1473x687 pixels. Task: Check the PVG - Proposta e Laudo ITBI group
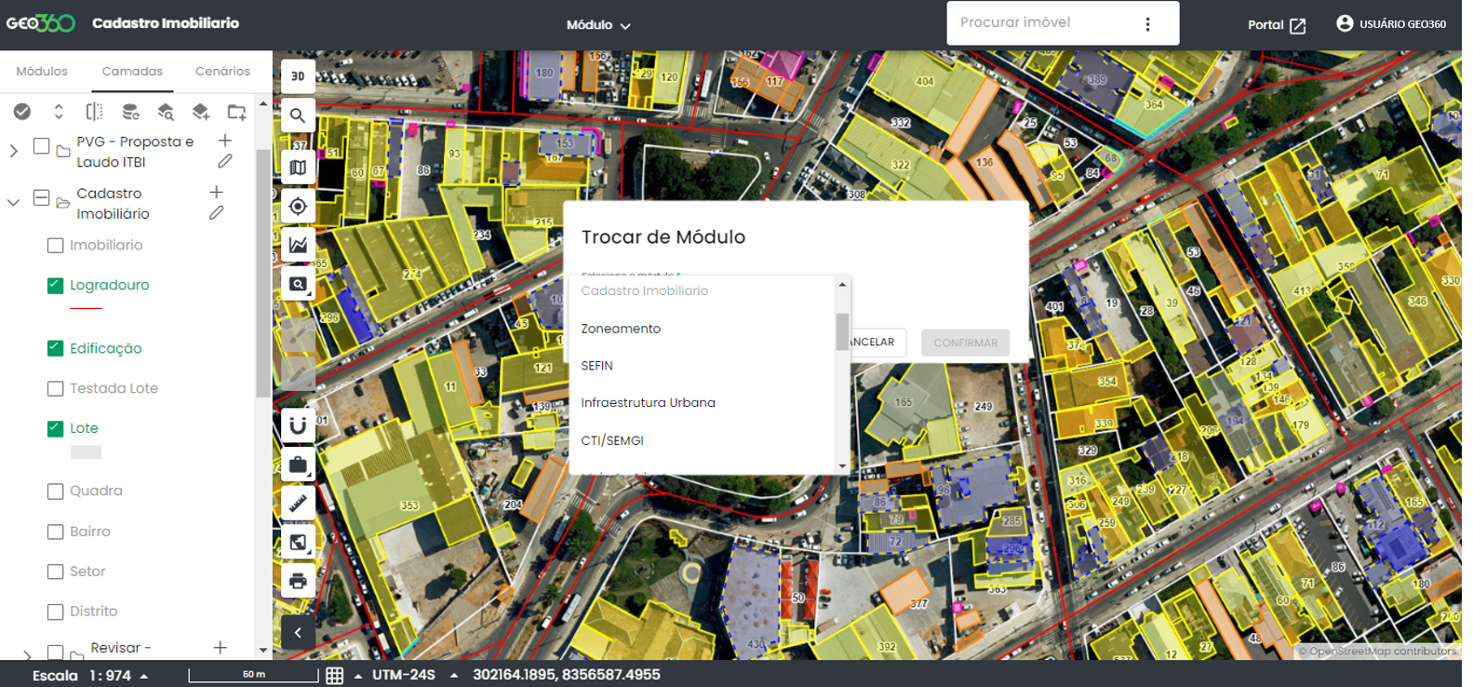(41, 145)
